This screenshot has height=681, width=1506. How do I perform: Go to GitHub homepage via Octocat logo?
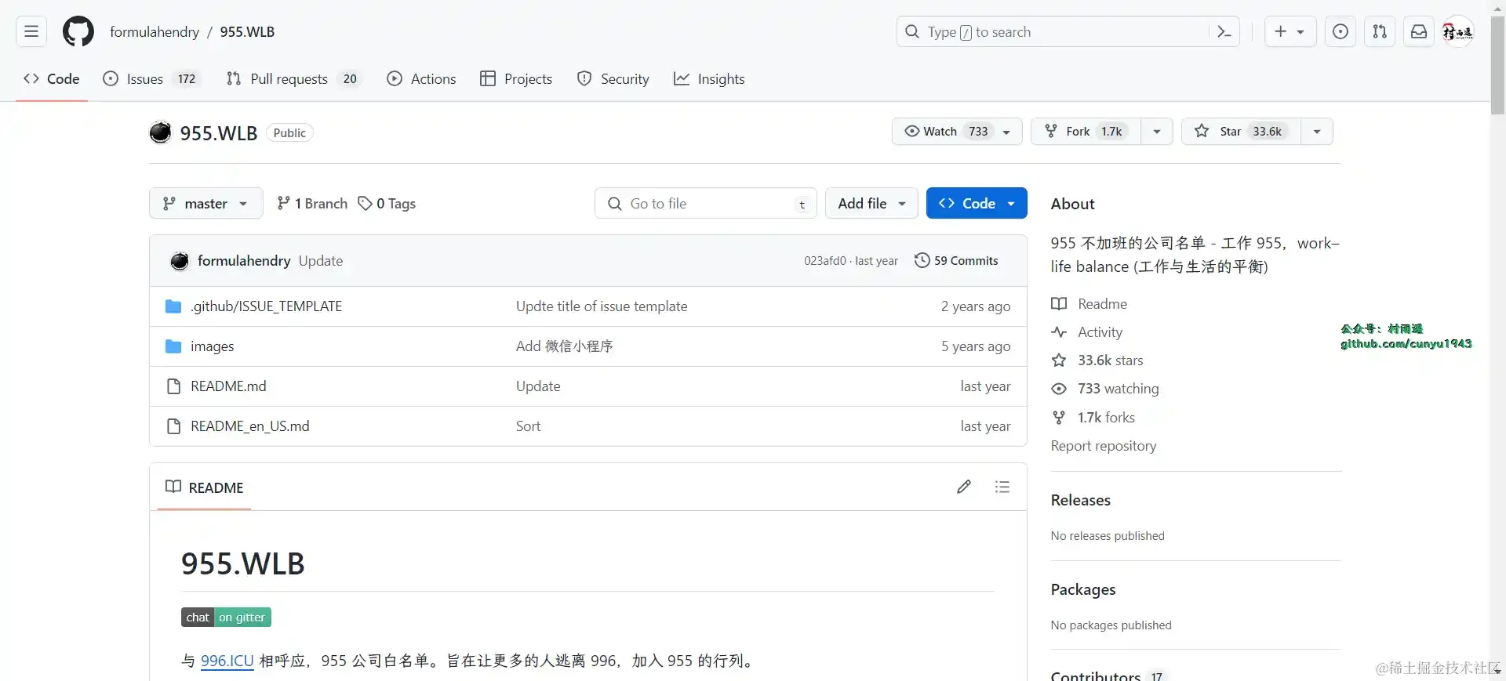(x=78, y=31)
